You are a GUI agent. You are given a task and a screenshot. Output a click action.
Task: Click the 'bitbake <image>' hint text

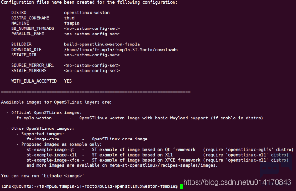pos(63,176)
